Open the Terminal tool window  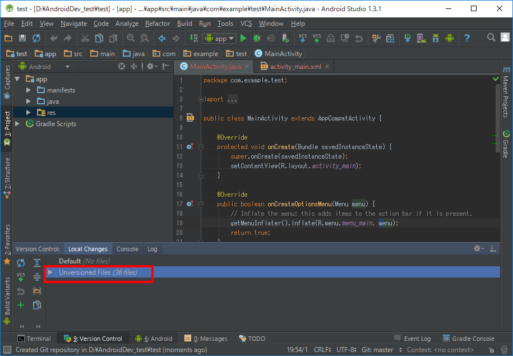[34, 339]
